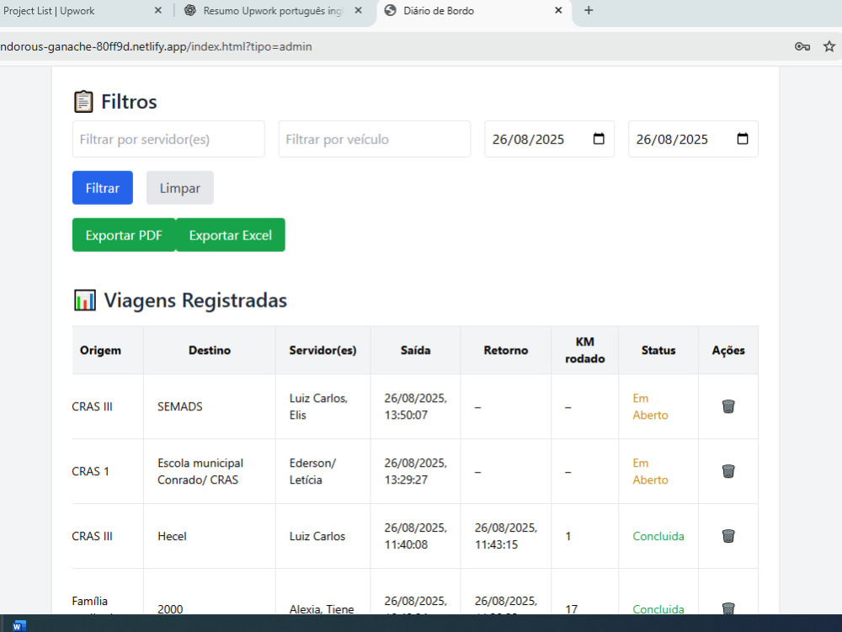The image size is (842, 632).
Task: Select the 11:40:08 departure cell
Action: click(x=415, y=536)
